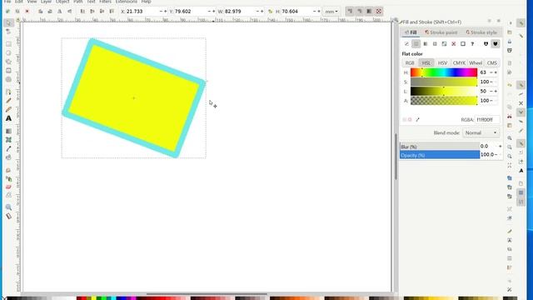
Task: Select the Zoom magnifier tool
Action: pos(8,207)
